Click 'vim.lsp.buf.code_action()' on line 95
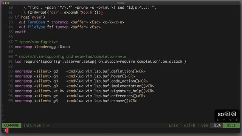 112,81
